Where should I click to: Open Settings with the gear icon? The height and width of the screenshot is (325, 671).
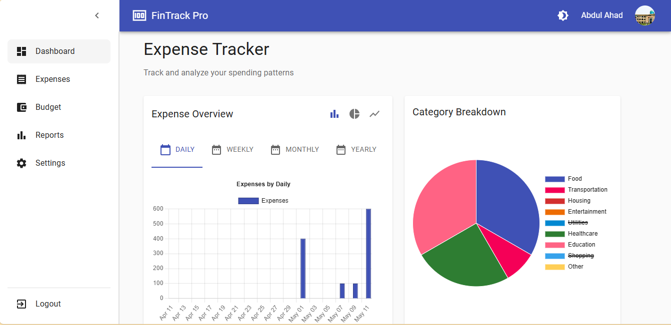click(x=21, y=163)
